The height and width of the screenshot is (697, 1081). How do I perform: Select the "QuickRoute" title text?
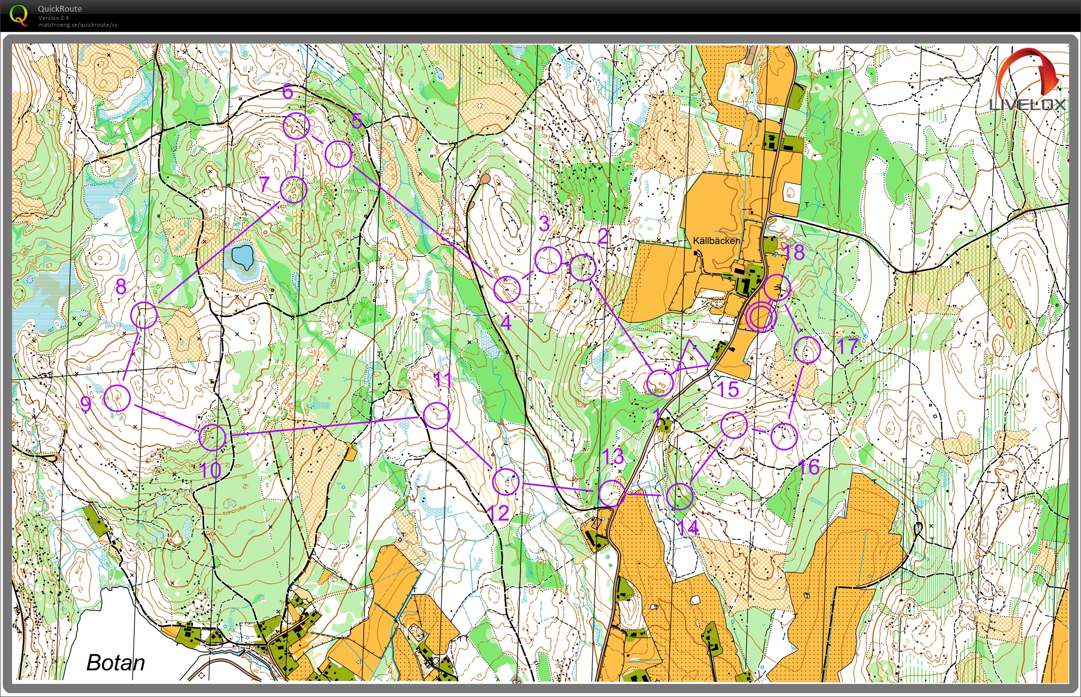tap(60, 9)
